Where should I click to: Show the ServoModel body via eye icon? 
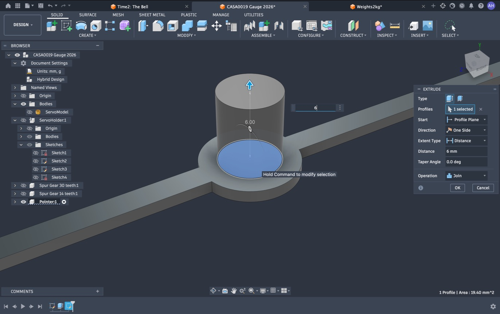[30, 112]
